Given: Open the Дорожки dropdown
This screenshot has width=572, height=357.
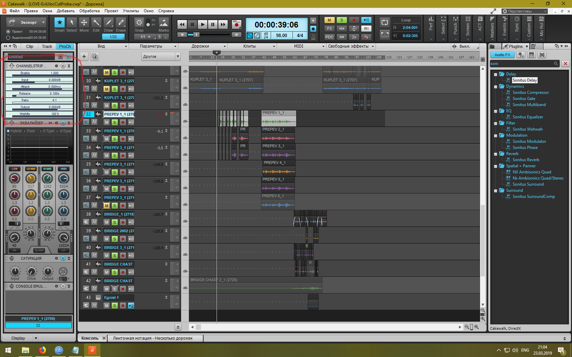Looking at the screenshot, I should (203, 46).
